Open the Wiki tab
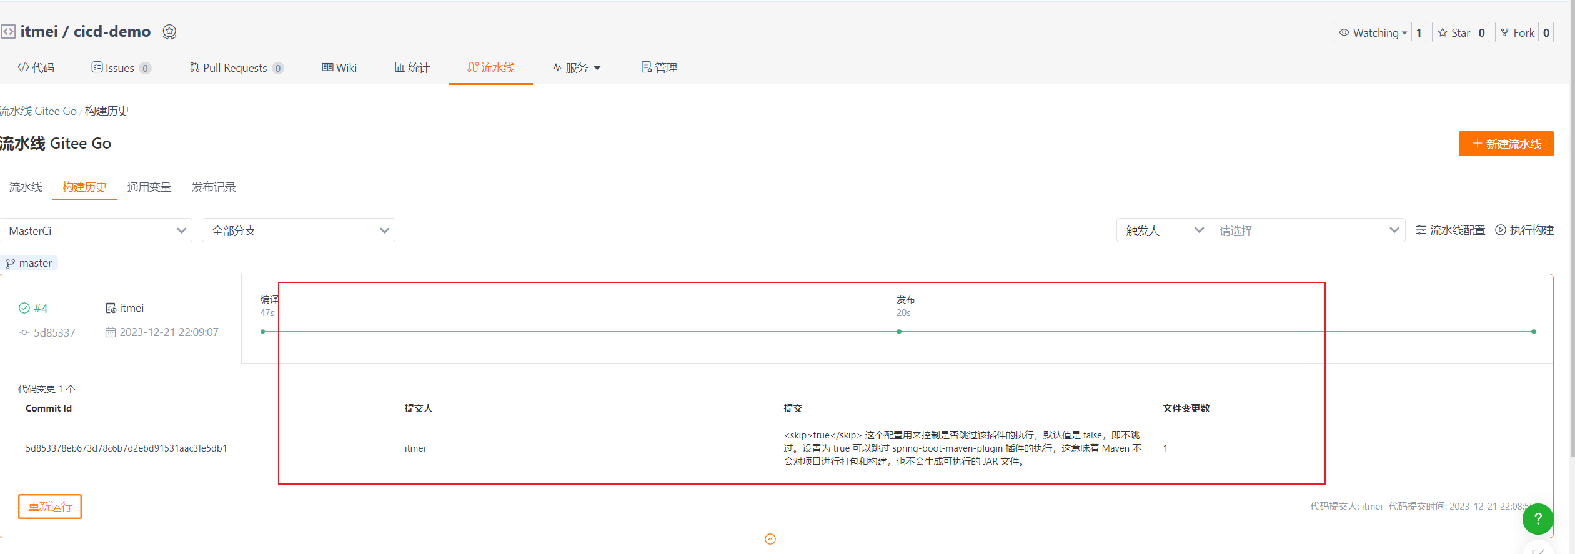The height and width of the screenshot is (554, 1575). point(339,67)
